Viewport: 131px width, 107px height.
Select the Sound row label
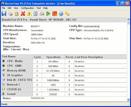[11, 94]
